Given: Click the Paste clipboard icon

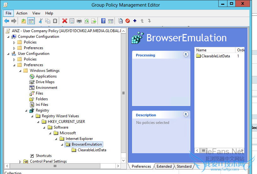Looking at the screenshot, I should click(x=55, y=21).
